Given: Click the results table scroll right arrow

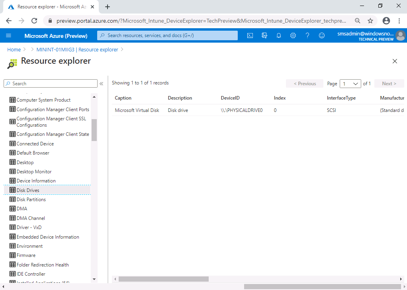Looking at the screenshot, I should point(401,279).
